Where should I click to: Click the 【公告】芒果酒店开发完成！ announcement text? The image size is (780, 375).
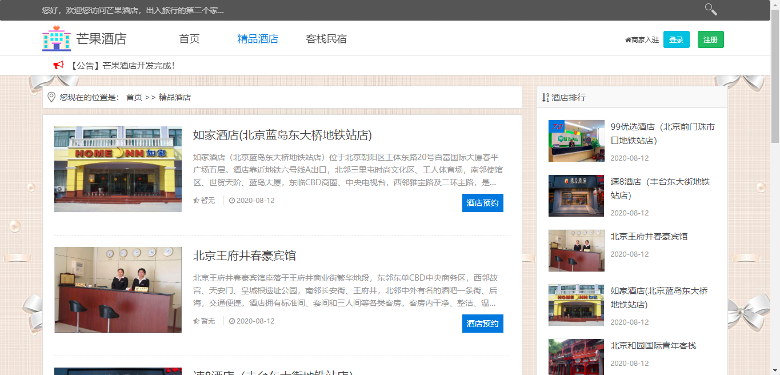122,66
